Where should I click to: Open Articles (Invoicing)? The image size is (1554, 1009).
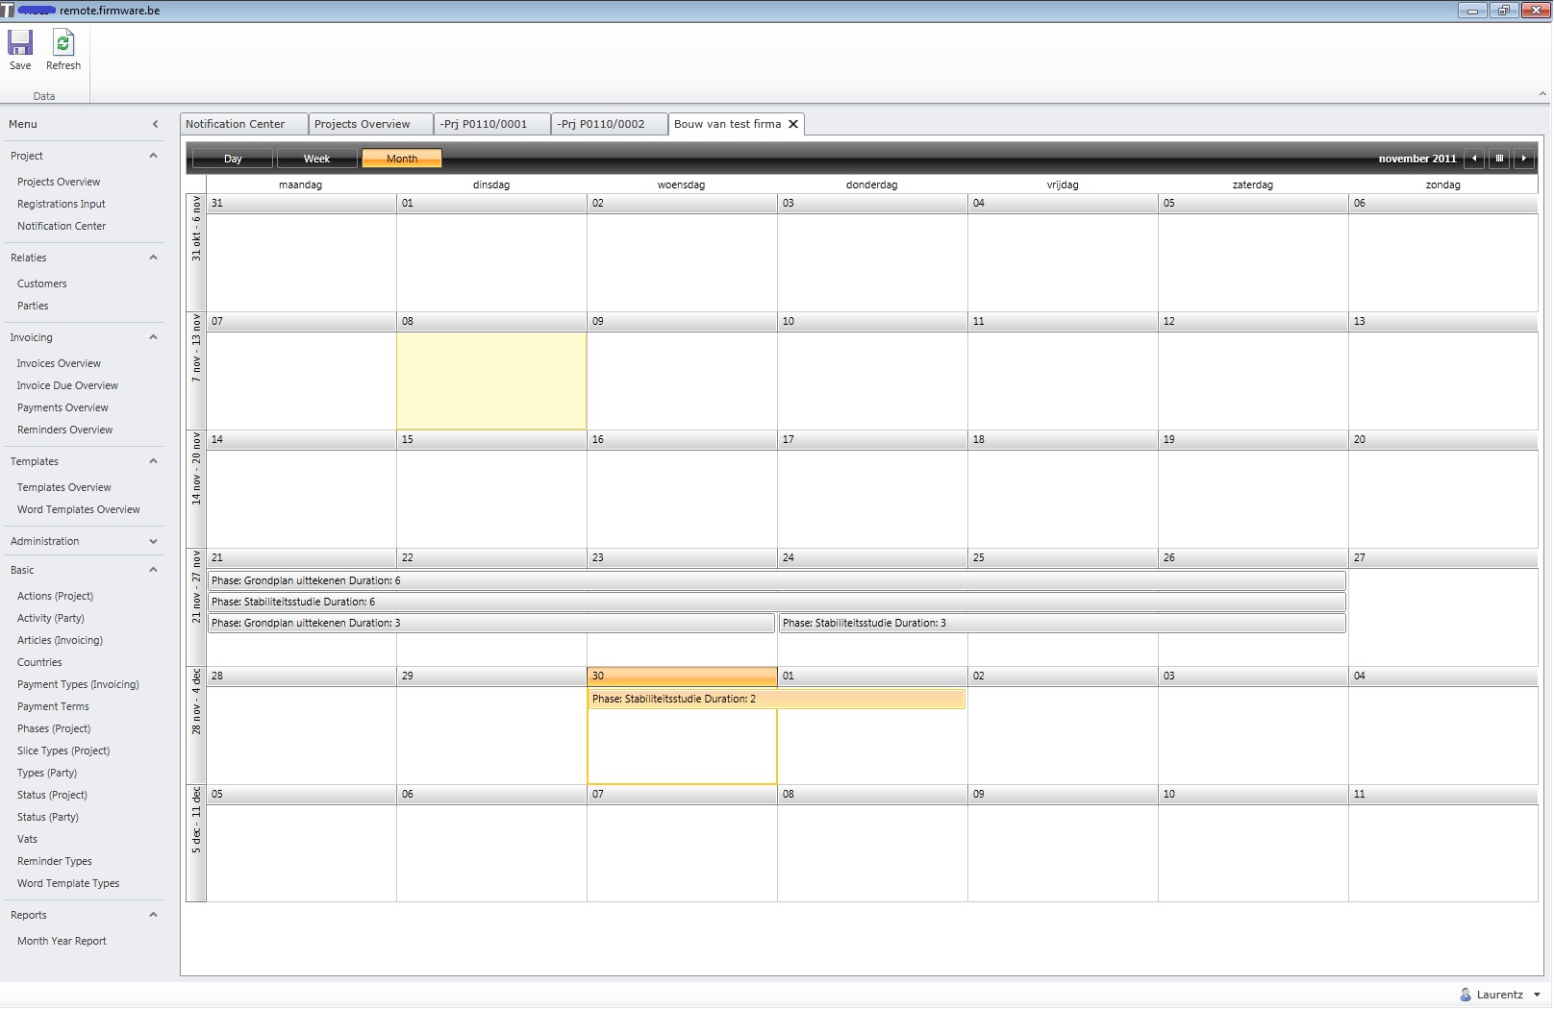coord(60,640)
